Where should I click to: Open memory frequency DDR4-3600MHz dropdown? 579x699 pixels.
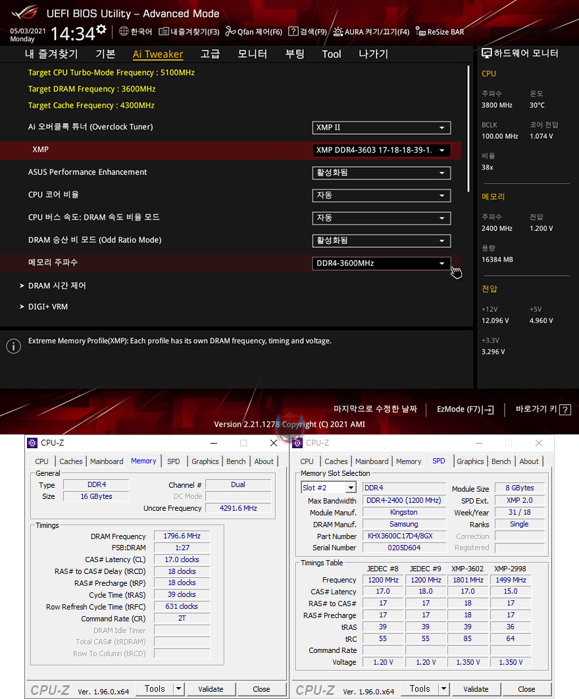(x=381, y=263)
